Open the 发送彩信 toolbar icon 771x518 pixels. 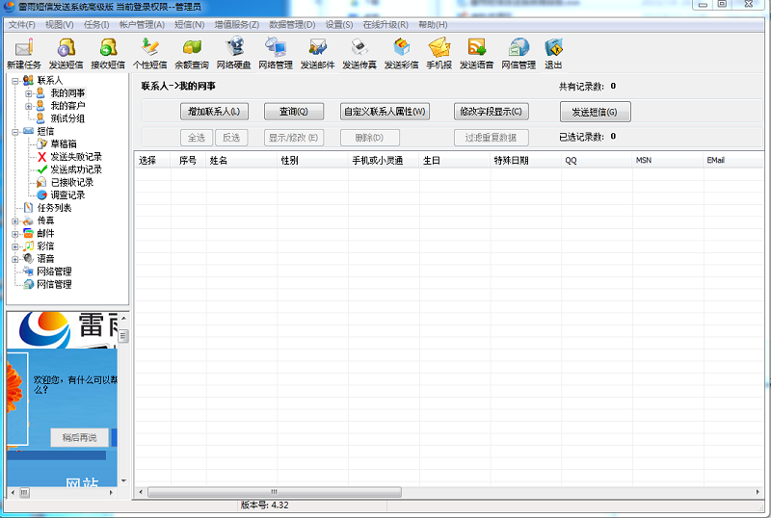[401, 53]
